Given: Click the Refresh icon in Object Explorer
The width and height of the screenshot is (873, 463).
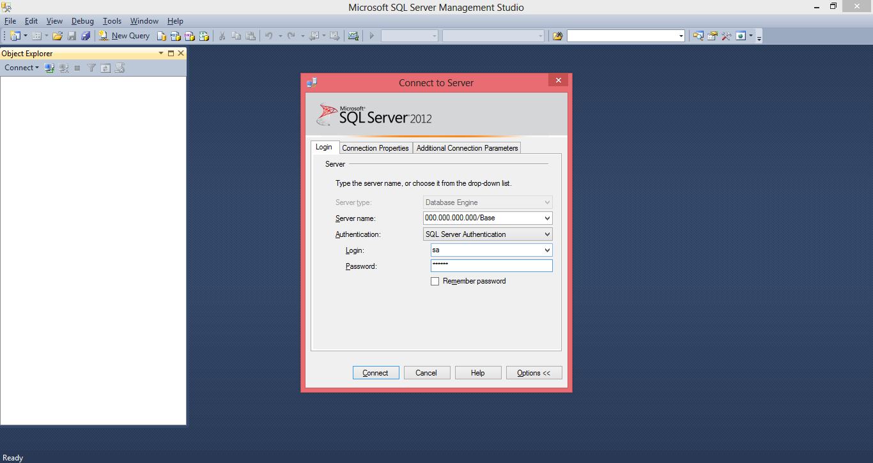Looking at the screenshot, I should click(105, 68).
